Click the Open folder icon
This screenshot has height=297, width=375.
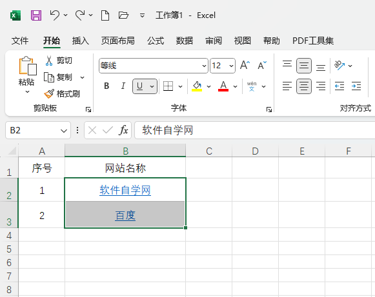tap(123, 15)
